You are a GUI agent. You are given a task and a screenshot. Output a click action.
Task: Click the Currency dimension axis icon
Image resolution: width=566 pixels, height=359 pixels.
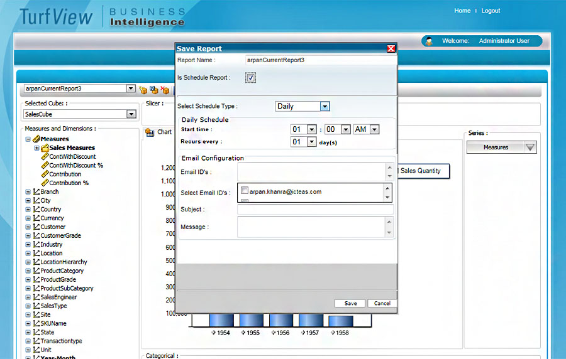pyautogui.click(x=36, y=218)
